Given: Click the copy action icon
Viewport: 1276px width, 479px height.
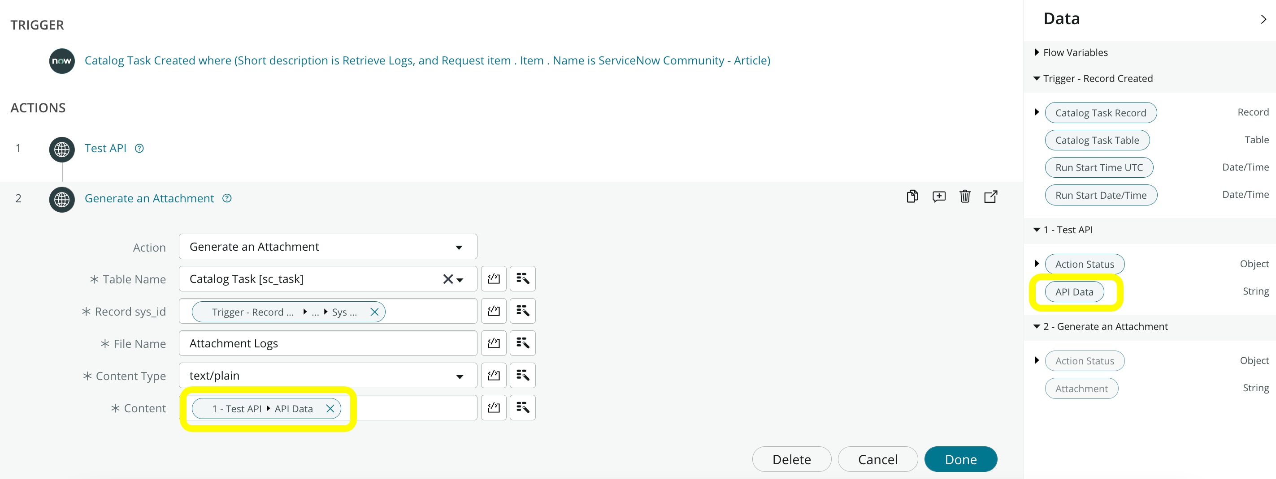Looking at the screenshot, I should (912, 197).
